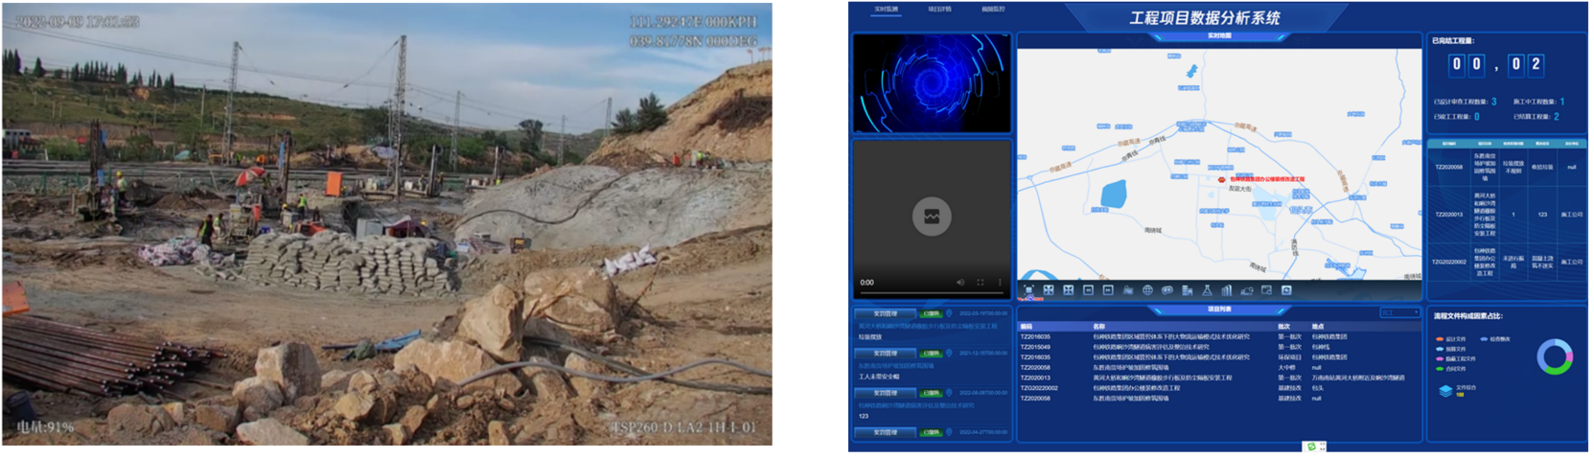This screenshot has width=1594, height=458.
Task: Toggle fullscreen on the video player
Action: tap(981, 283)
